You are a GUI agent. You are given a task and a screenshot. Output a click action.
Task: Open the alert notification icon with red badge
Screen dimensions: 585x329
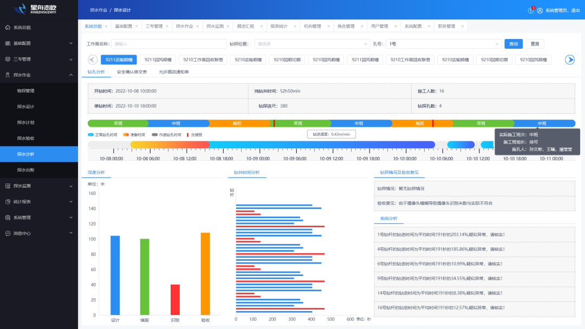click(531, 10)
